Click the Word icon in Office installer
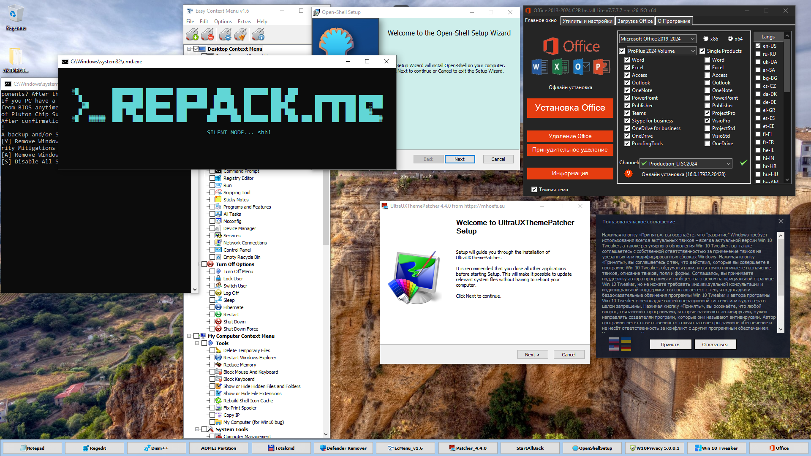 (540, 67)
